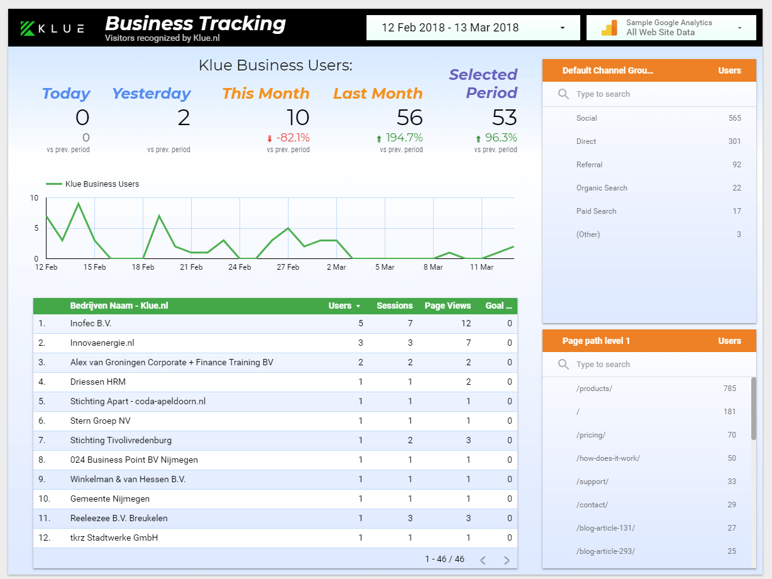Click green up arrow beside 194.7%
The width and height of the screenshot is (772, 579).
click(379, 138)
